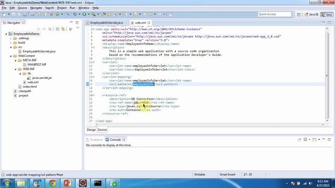This screenshot has width=335, height=188.
Task: Expand the .settings folder
Action: click(11, 38)
